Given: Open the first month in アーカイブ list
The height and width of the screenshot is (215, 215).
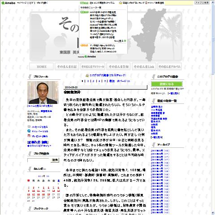Looking at the screenshot, I should click(160, 151).
